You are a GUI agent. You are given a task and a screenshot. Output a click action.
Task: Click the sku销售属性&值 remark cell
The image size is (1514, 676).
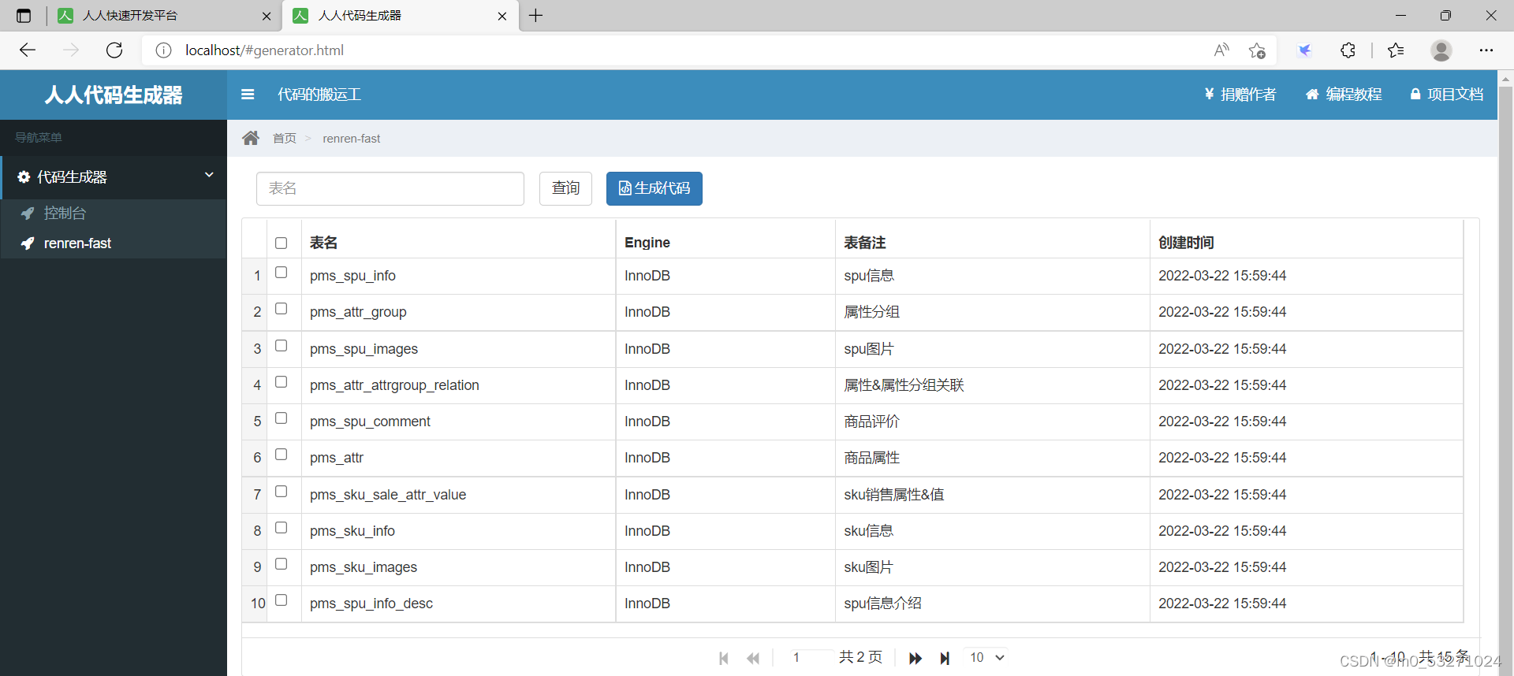(992, 495)
